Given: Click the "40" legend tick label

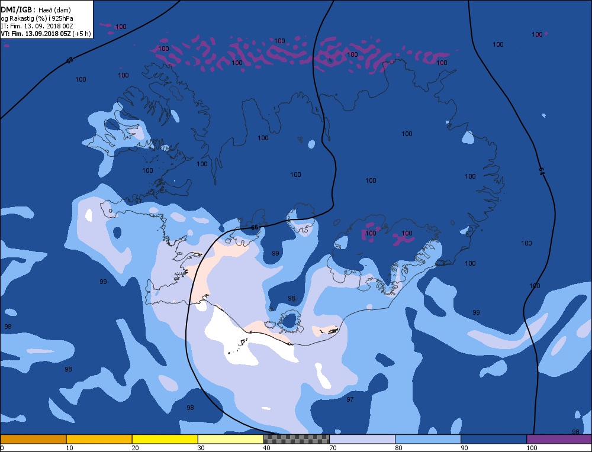Looking at the screenshot, I should (266, 448).
